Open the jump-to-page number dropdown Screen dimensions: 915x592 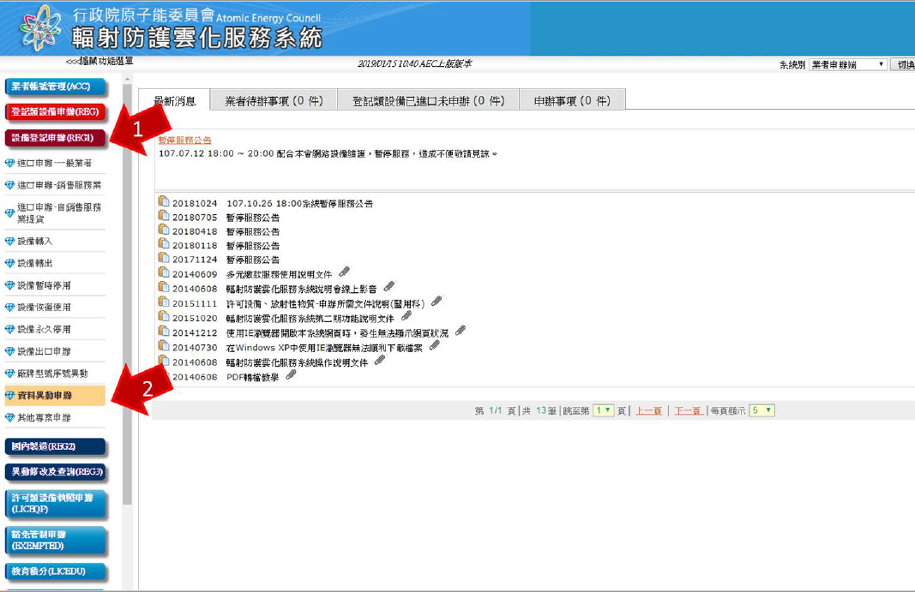[x=604, y=410]
